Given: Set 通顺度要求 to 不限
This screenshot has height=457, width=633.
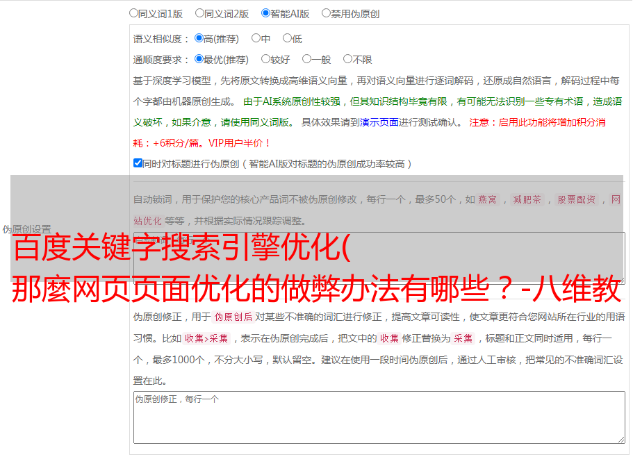Looking at the screenshot, I should pos(347,59).
